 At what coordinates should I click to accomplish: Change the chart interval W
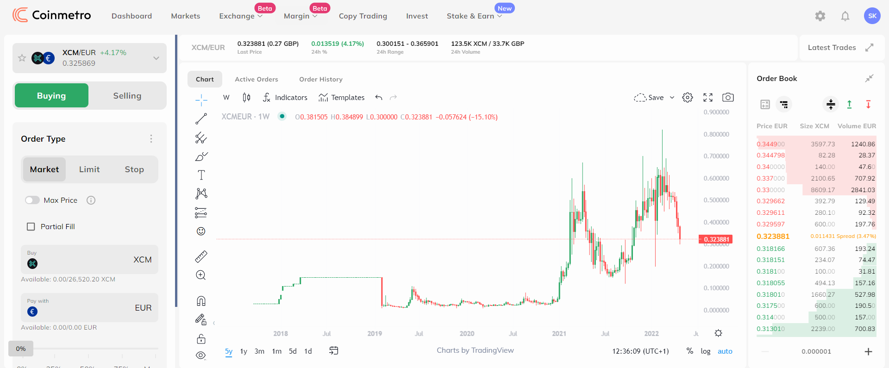pyautogui.click(x=226, y=97)
